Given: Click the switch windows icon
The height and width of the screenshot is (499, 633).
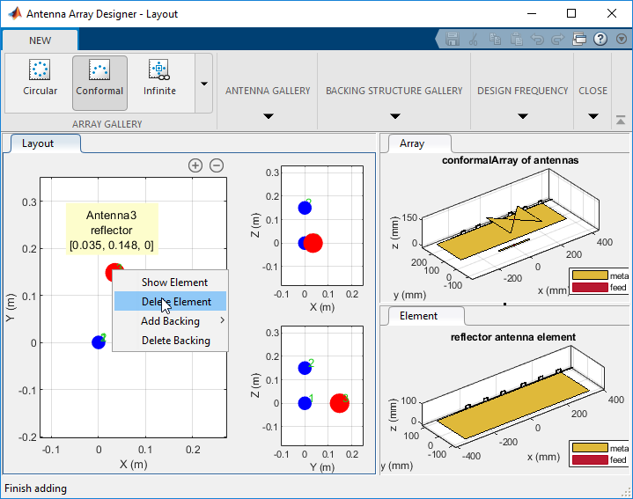Looking at the screenshot, I should click(x=579, y=39).
